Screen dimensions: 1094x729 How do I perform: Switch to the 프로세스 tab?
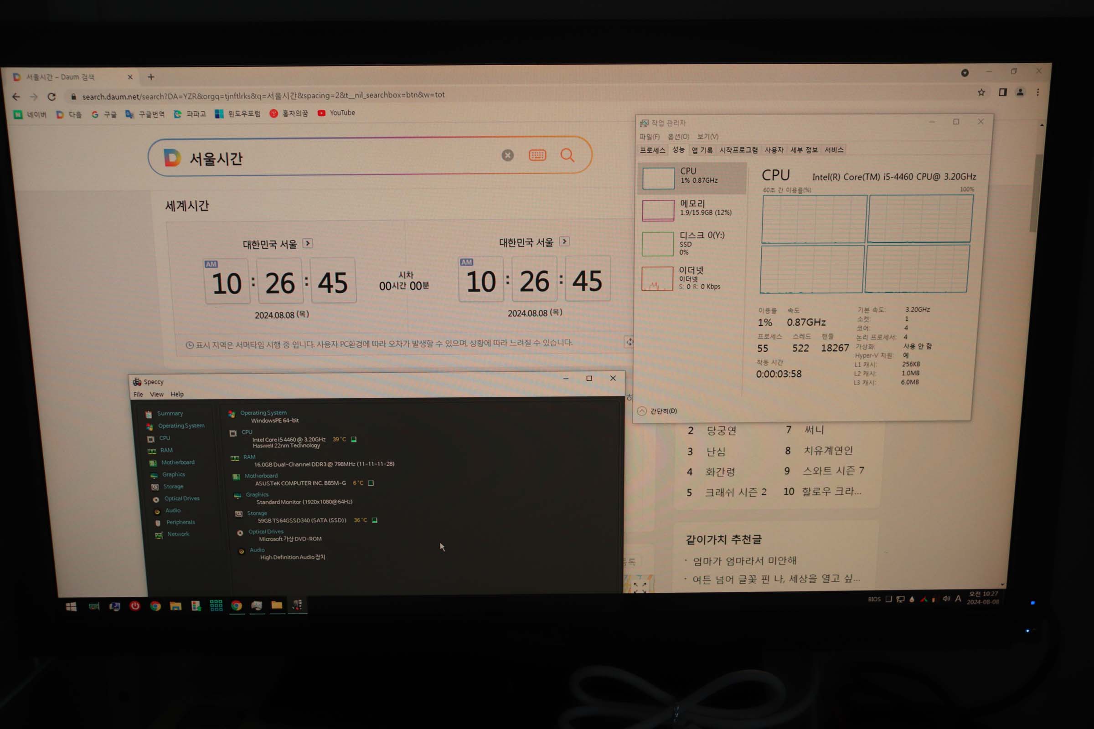click(x=653, y=150)
